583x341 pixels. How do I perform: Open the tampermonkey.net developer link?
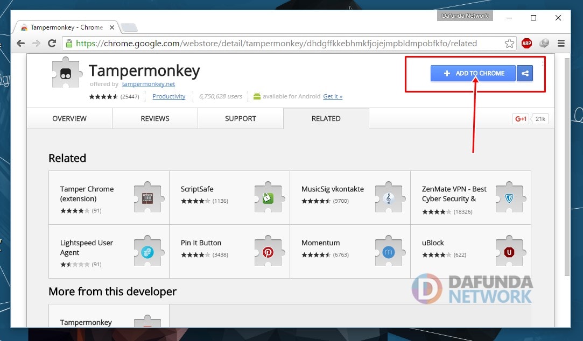148,84
